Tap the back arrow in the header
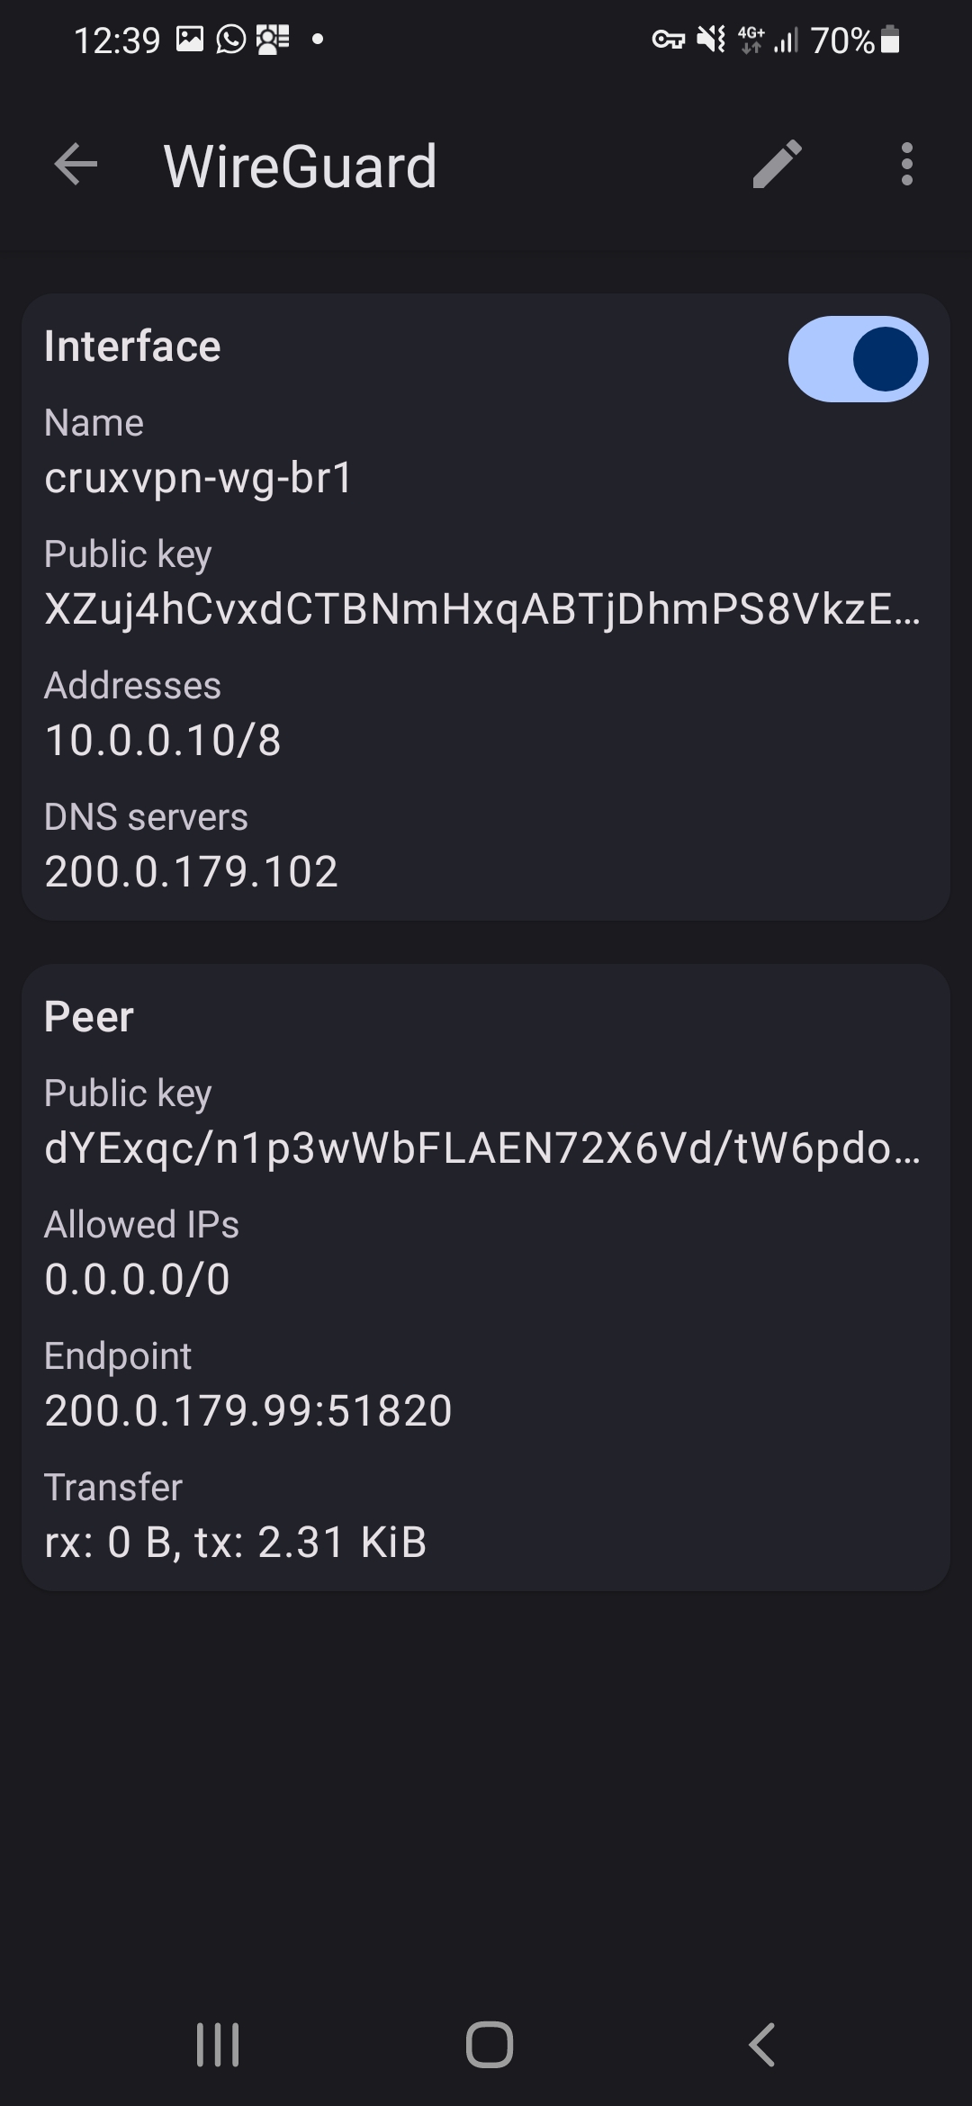The height and width of the screenshot is (2106, 972). 76,165
